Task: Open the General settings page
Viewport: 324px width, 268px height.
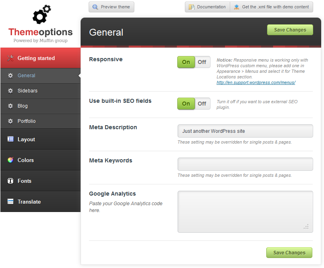Action: (40, 76)
